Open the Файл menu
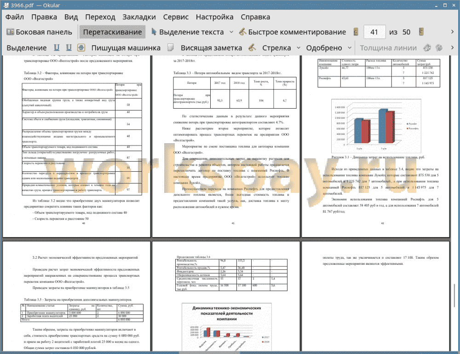This screenshot has width=460, height=354. (15, 17)
